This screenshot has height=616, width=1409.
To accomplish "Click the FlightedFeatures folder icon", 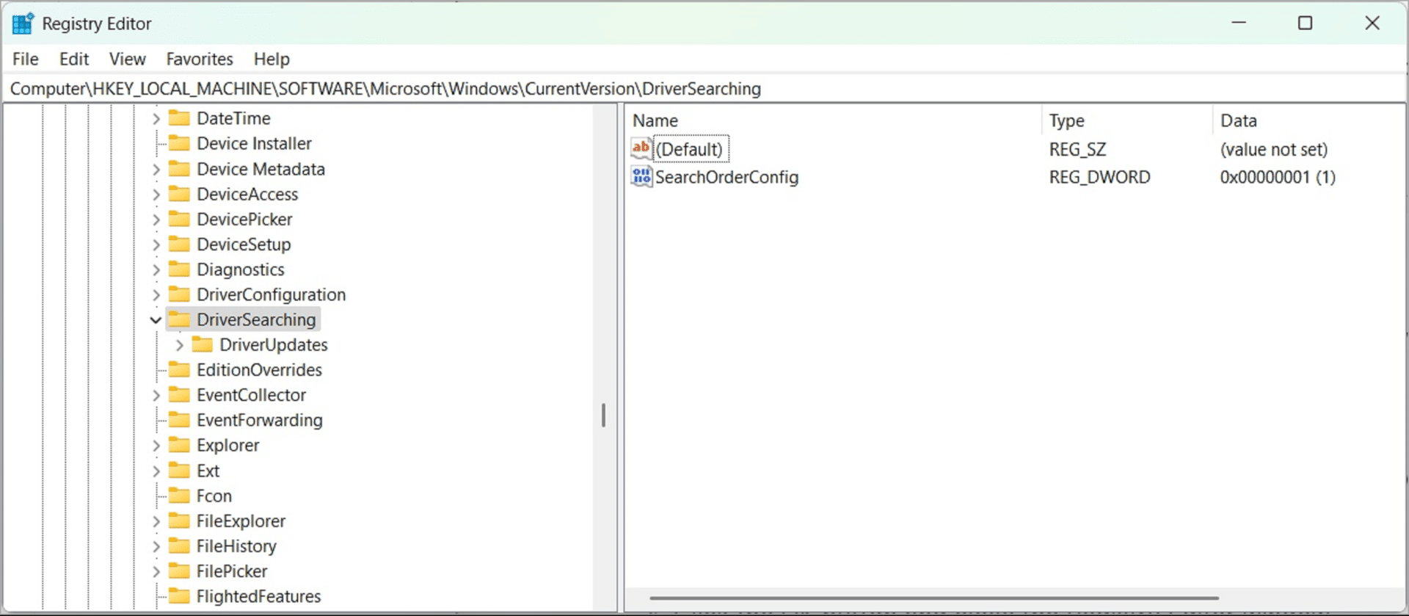I will pyautogui.click(x=179, y=595).
